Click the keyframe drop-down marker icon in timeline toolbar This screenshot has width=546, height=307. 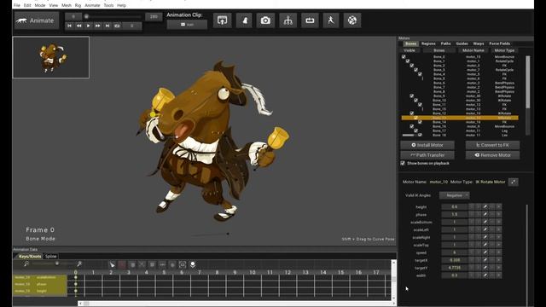(x=193, y=265)
